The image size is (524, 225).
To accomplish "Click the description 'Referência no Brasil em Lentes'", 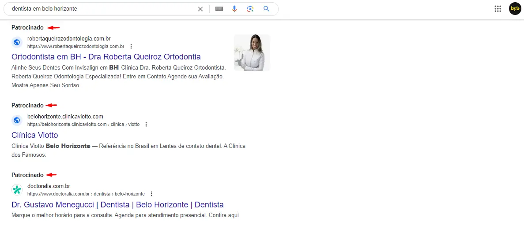I will 128,150.
